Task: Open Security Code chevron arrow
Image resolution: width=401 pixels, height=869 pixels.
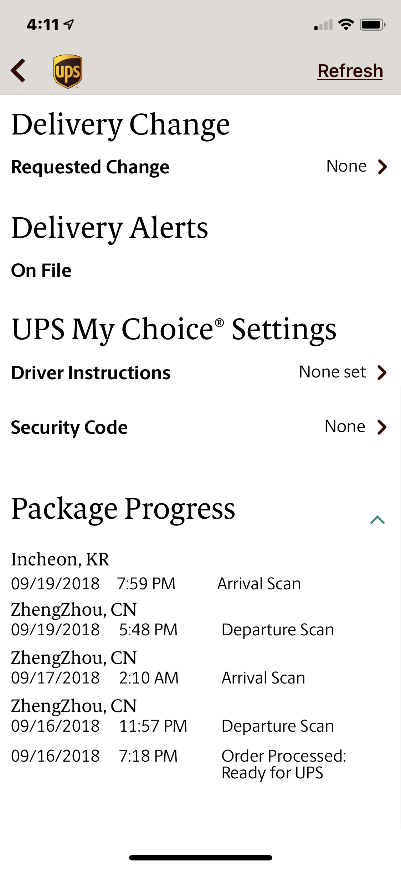Action: pos(382,427)
